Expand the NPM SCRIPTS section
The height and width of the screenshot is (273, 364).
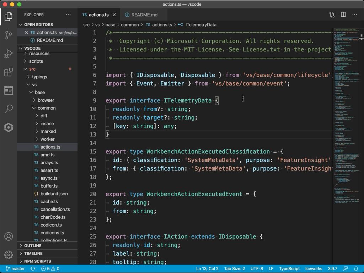[x=37, y=261]
